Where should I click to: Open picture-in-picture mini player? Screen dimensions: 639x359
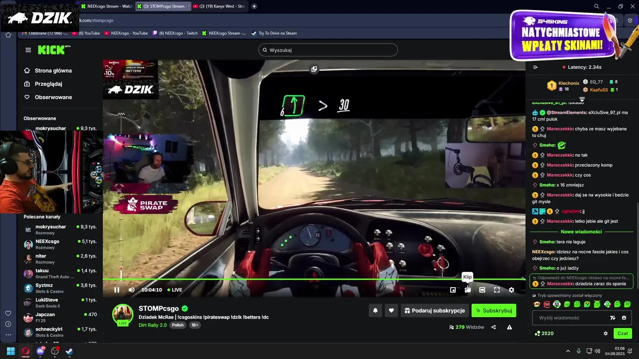(453, 290)
